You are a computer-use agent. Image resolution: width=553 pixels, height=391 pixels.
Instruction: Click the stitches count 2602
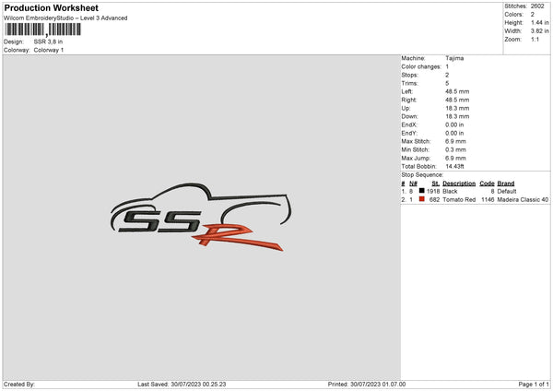point(537,6)
